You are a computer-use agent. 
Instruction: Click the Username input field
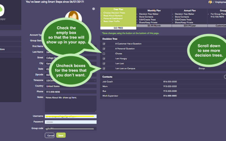(x=71, y=116)
